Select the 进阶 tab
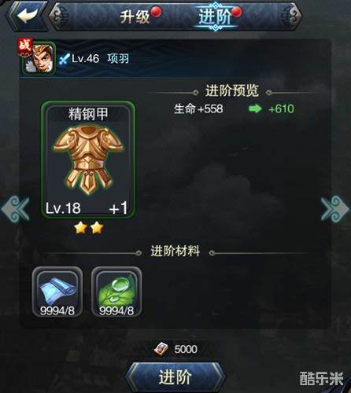 [x=215, y=17]
